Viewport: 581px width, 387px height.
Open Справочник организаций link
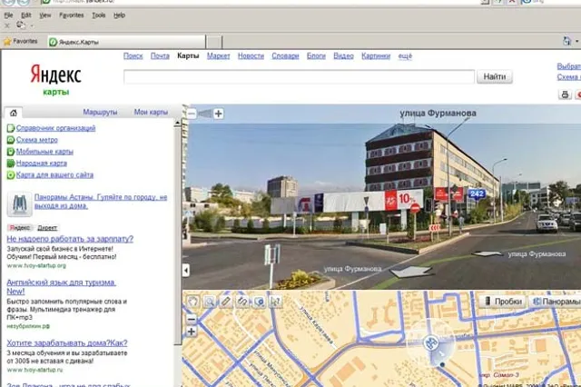(x=55, y=128)
